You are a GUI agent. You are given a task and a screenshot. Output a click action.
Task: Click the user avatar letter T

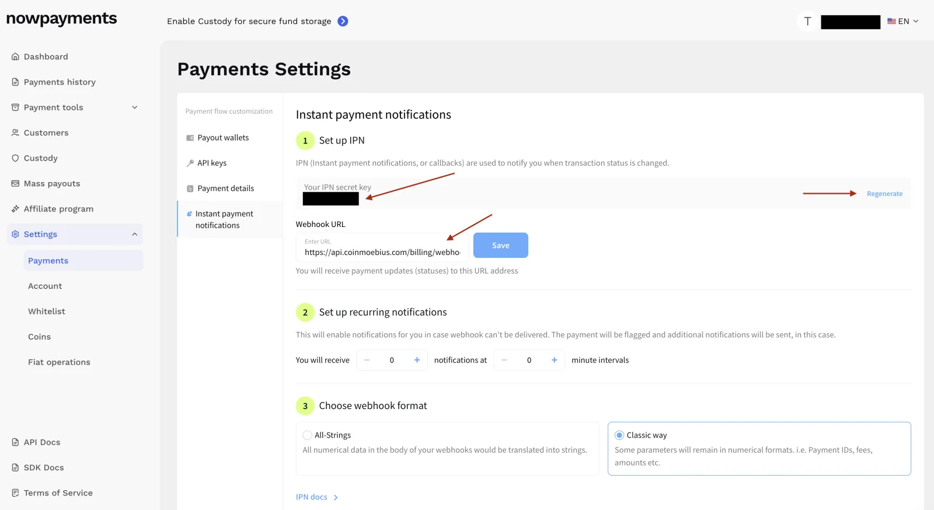pyautogui.click(x=807, y=22)
